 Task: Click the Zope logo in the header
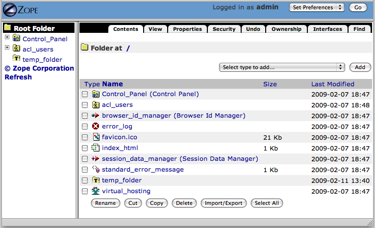pos(20,10)
